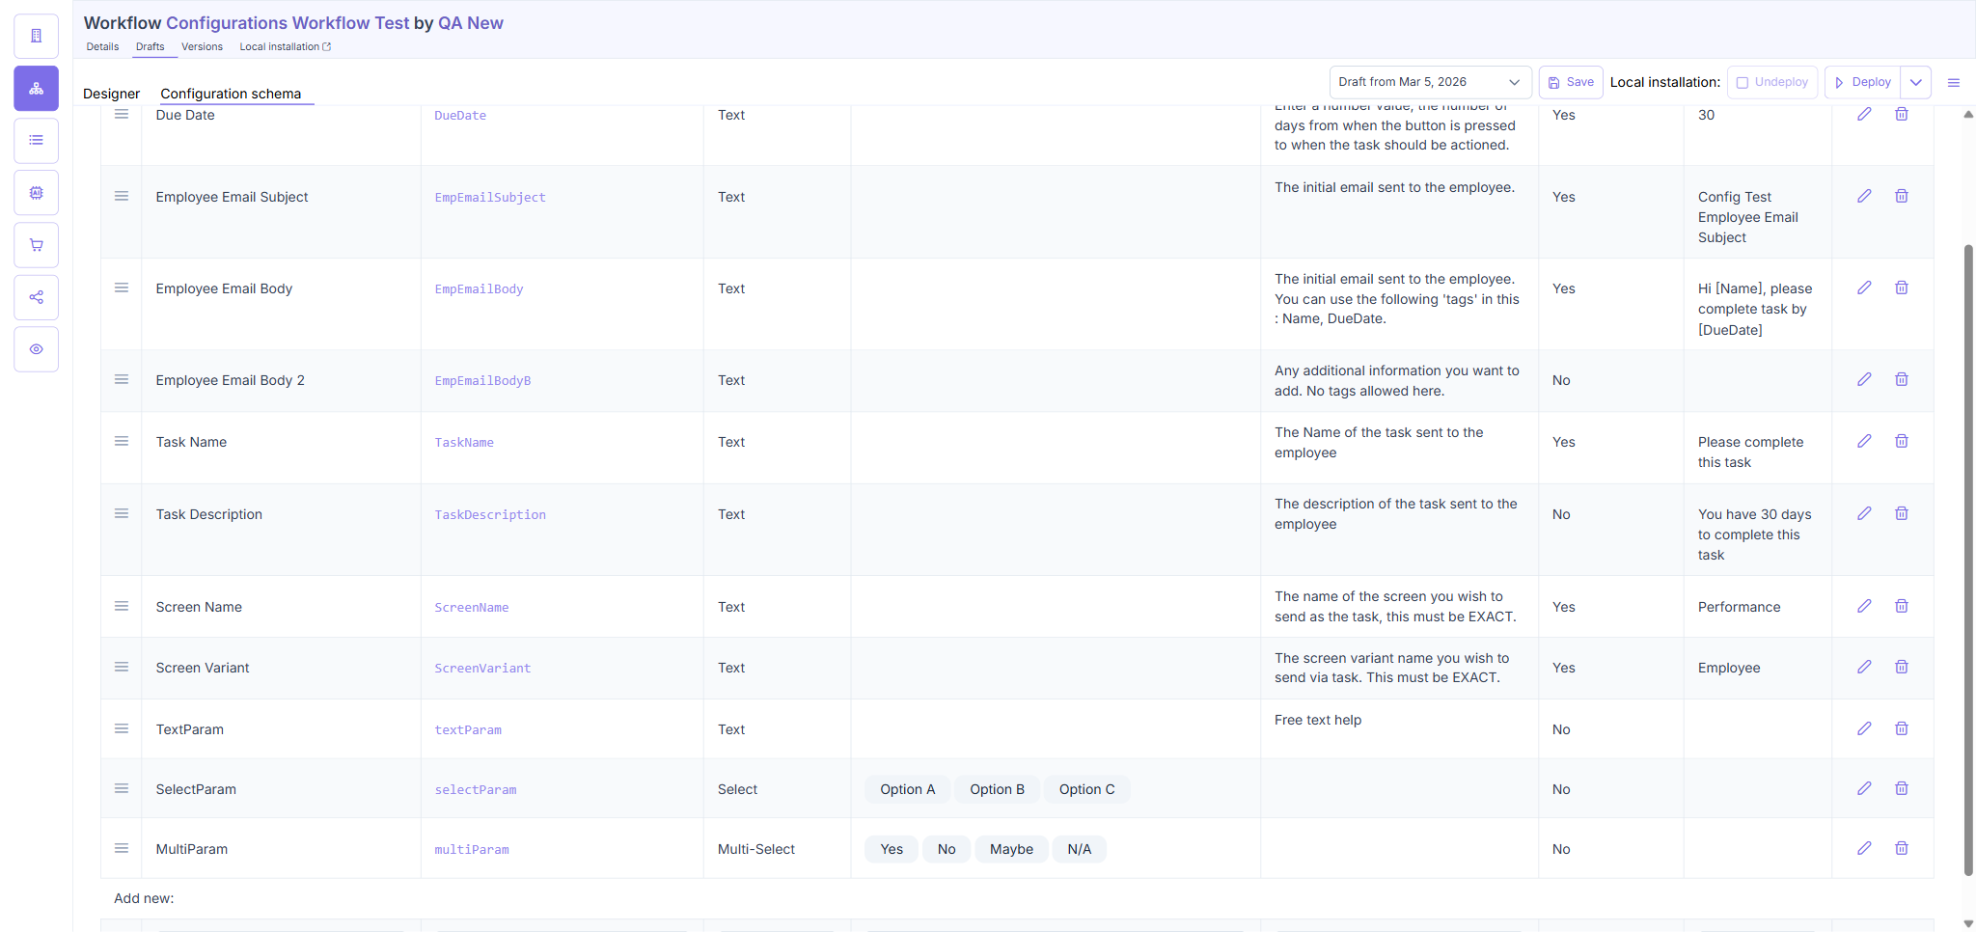Click the EmpEmailSubject key text
Screen dimensions: 1976x932
tap(490, 198)
